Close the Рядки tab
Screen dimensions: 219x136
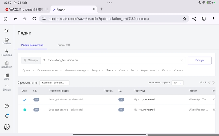(94, 9)
